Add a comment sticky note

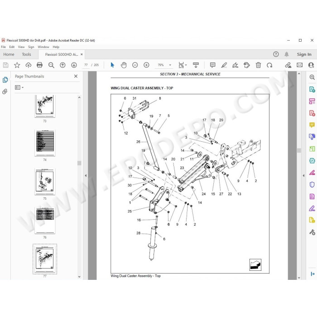click(x=212, y=65)
